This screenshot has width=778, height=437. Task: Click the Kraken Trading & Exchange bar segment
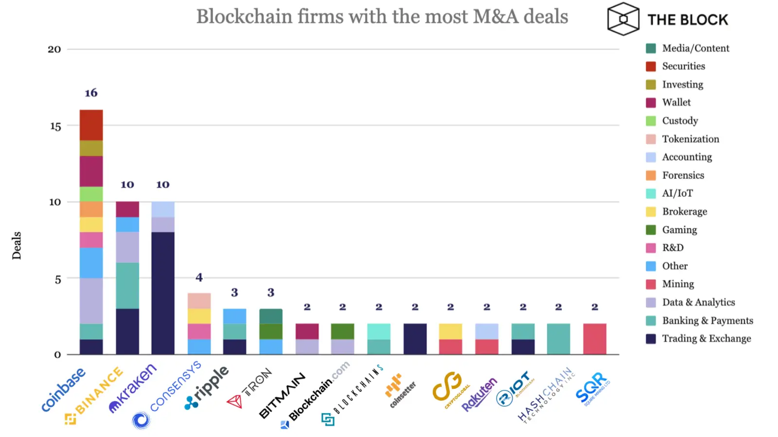(x=163, y=293)
